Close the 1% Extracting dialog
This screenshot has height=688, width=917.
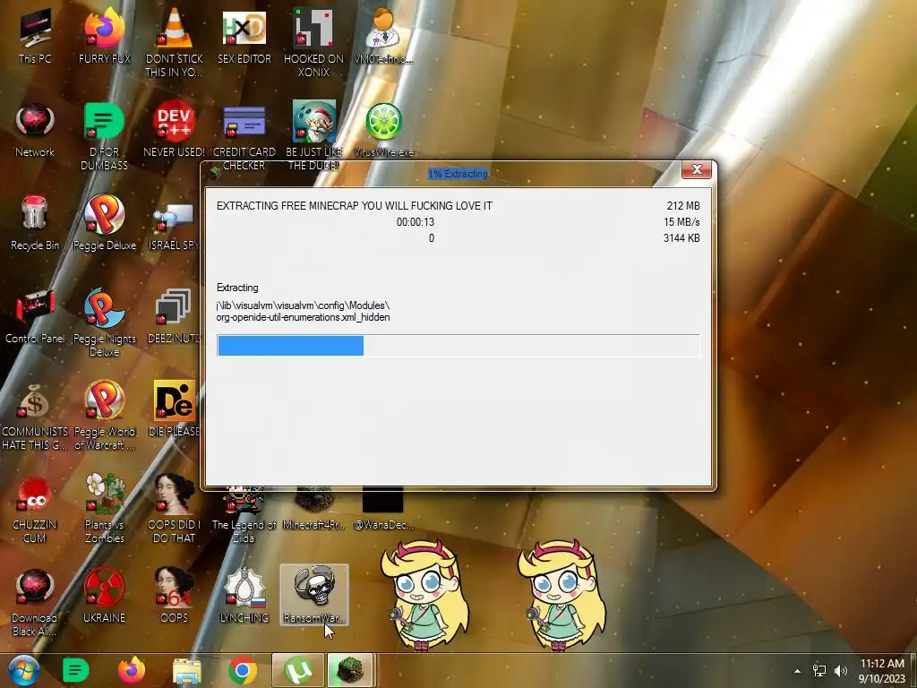(x=697, y=169)
